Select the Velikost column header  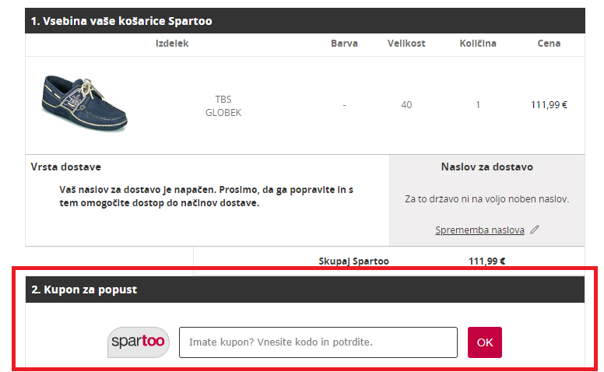tap(406, 43)
